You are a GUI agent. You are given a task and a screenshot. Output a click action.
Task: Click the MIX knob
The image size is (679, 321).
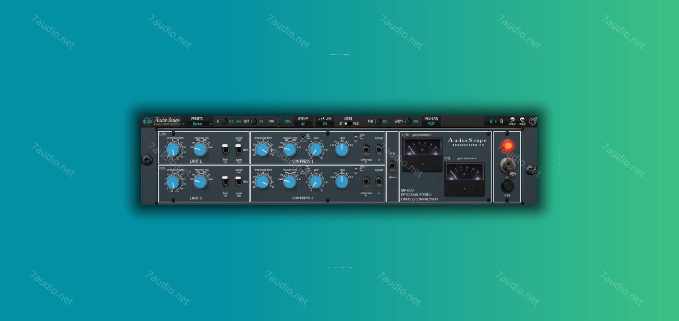pos(280,121)
